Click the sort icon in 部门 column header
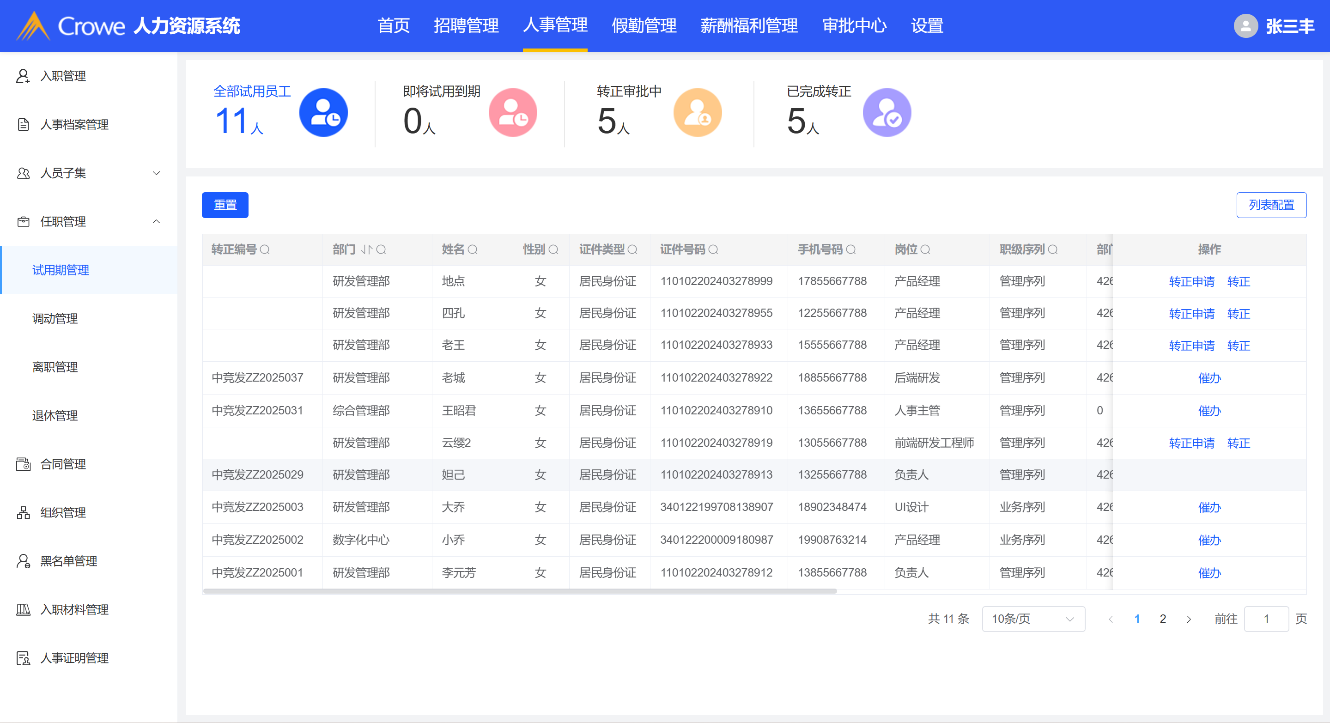This screenshot has width=1330, height=723. tap(367, 250)
